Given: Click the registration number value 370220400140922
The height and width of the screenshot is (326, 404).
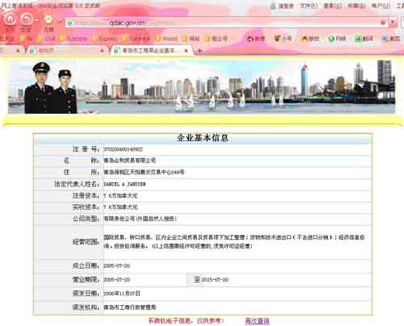Looking at the screenshot, I should coord(123,149).
